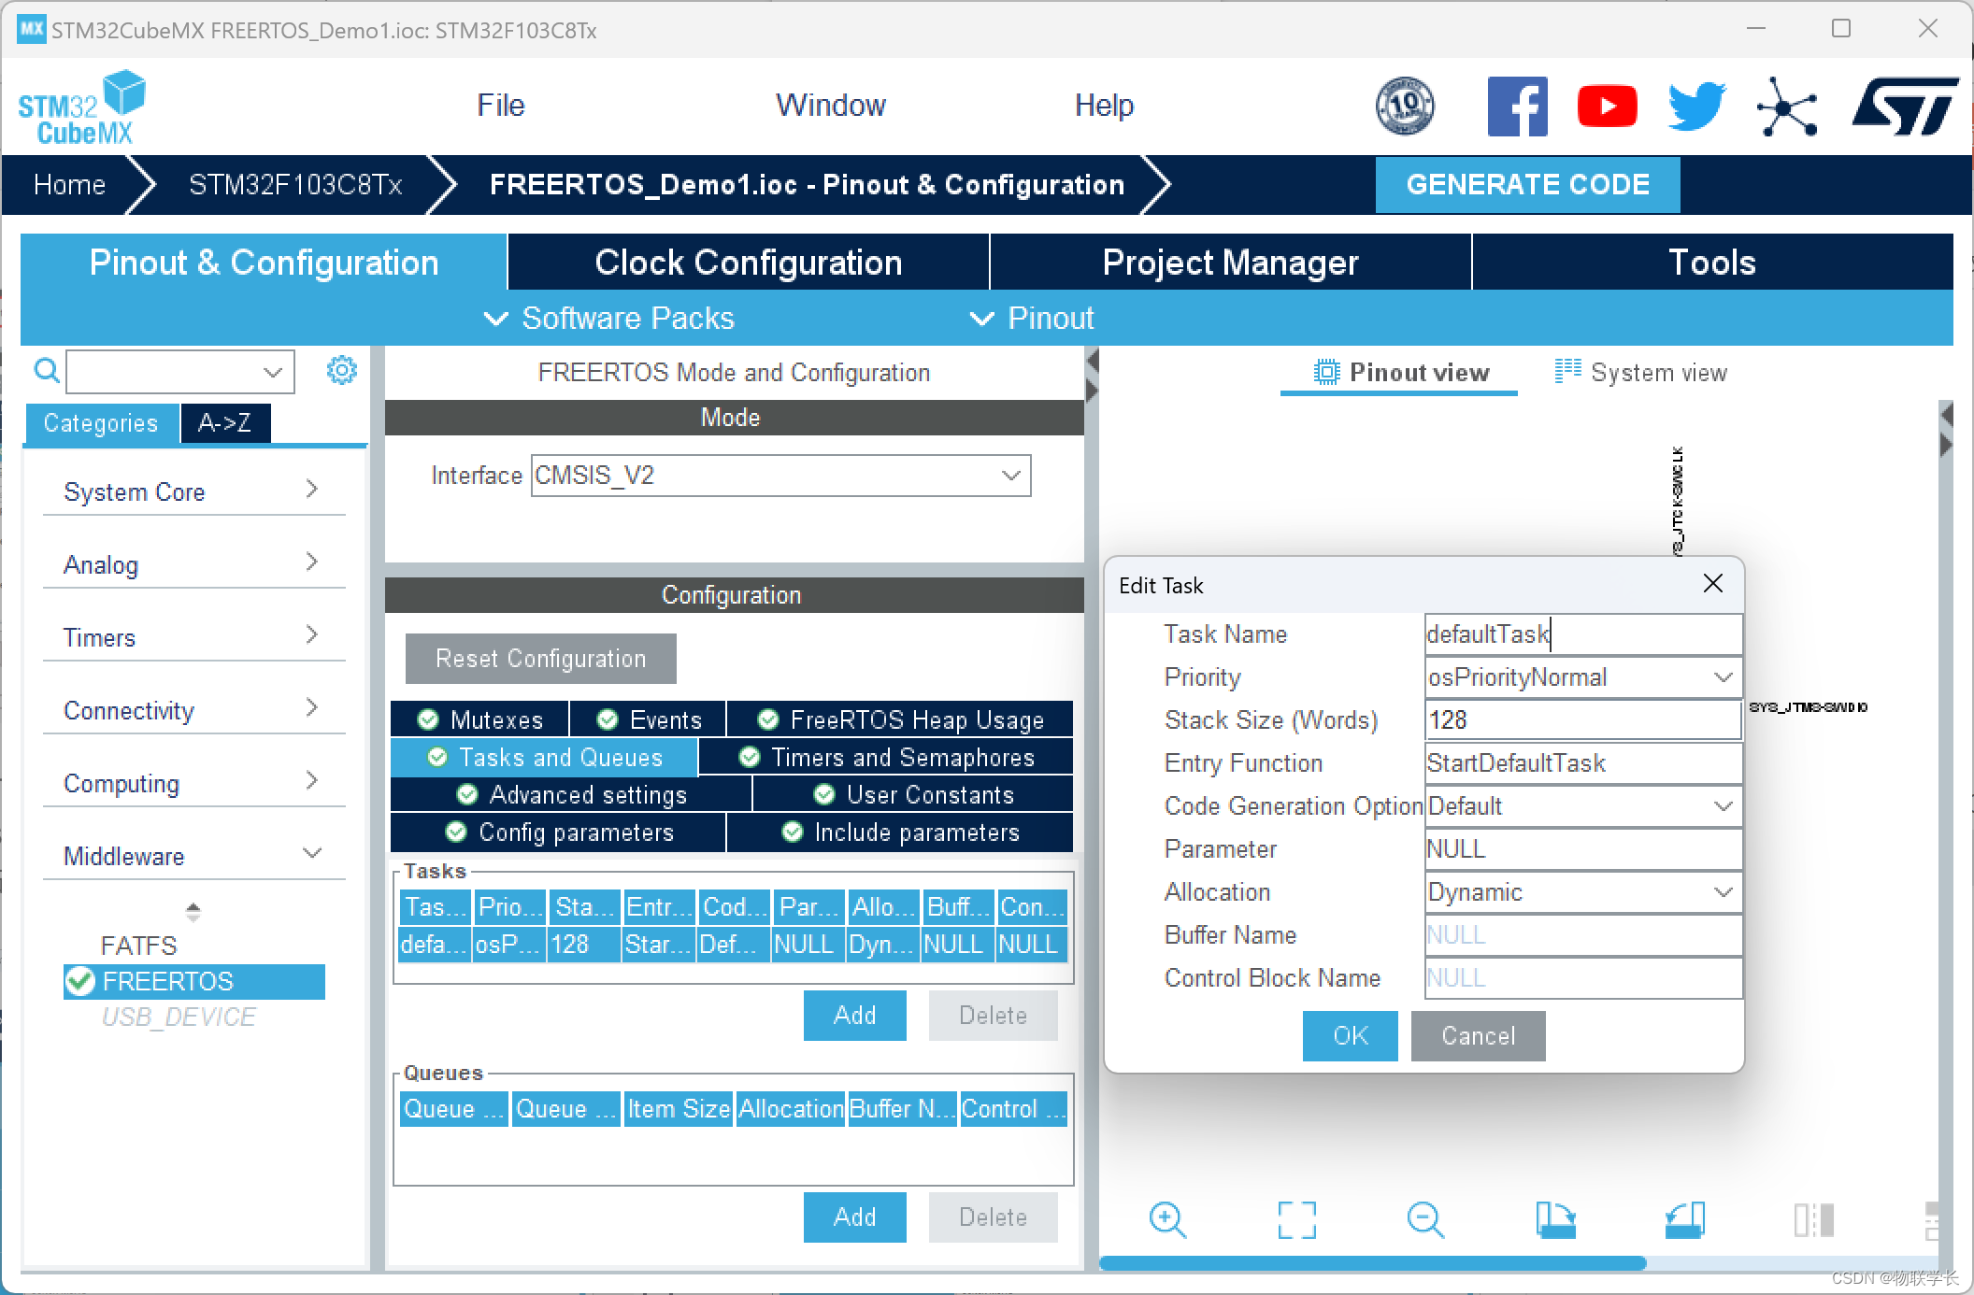Open Timers and Semaphores tab
The height and width of the screenshot is (1295, 1974).
pyautogui.click(x=886, y=757)
